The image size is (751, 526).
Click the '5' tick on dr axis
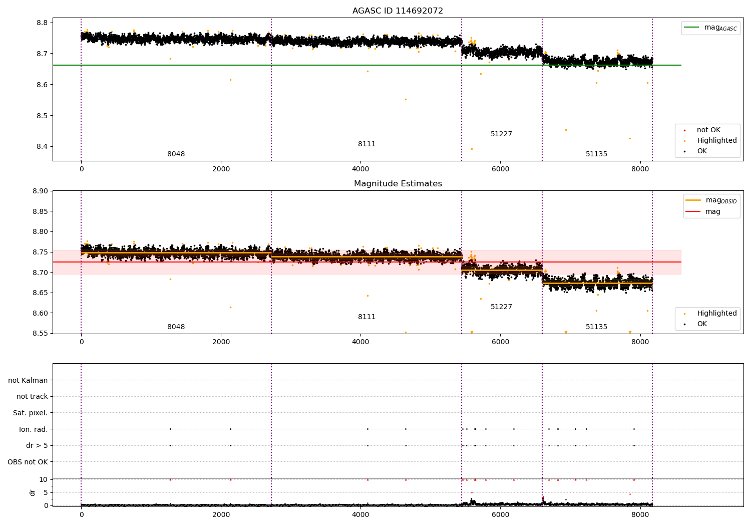[x=46, y=492]
